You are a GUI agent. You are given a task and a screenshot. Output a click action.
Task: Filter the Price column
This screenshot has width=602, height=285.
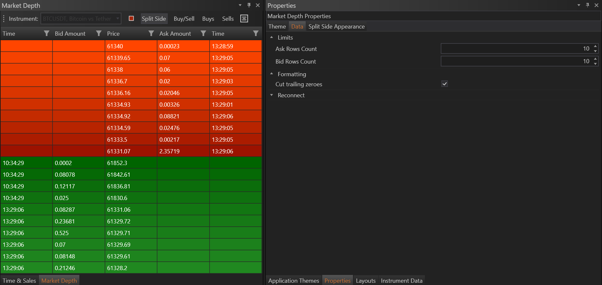(x=151, y=33)
